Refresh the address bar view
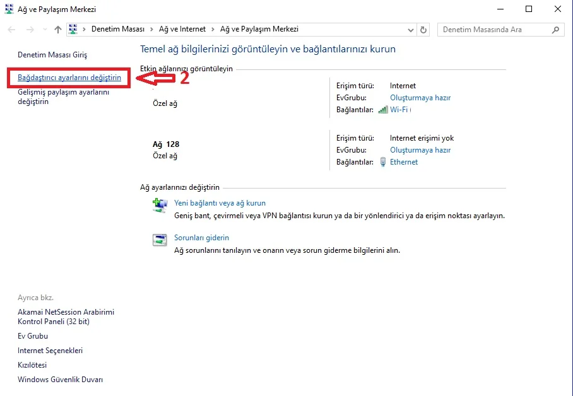 click(424, 30)
